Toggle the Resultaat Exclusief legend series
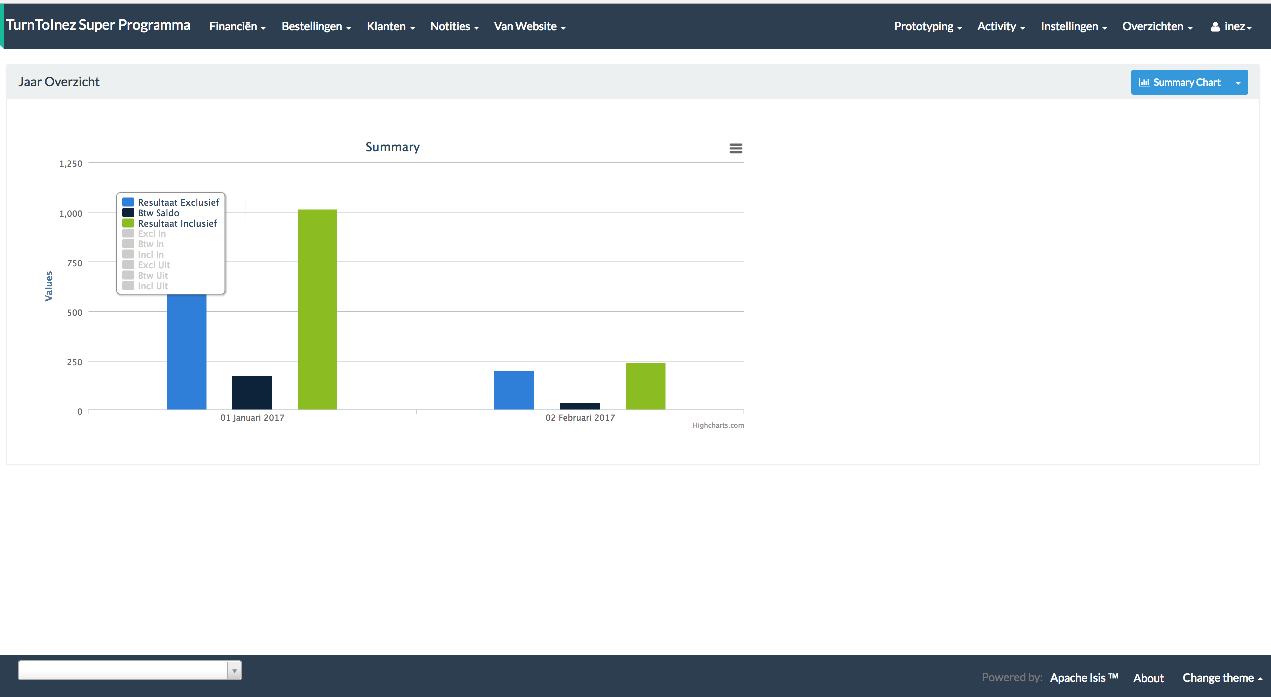The width and height of the screenshot is (1271, 697). click(178, 202)
